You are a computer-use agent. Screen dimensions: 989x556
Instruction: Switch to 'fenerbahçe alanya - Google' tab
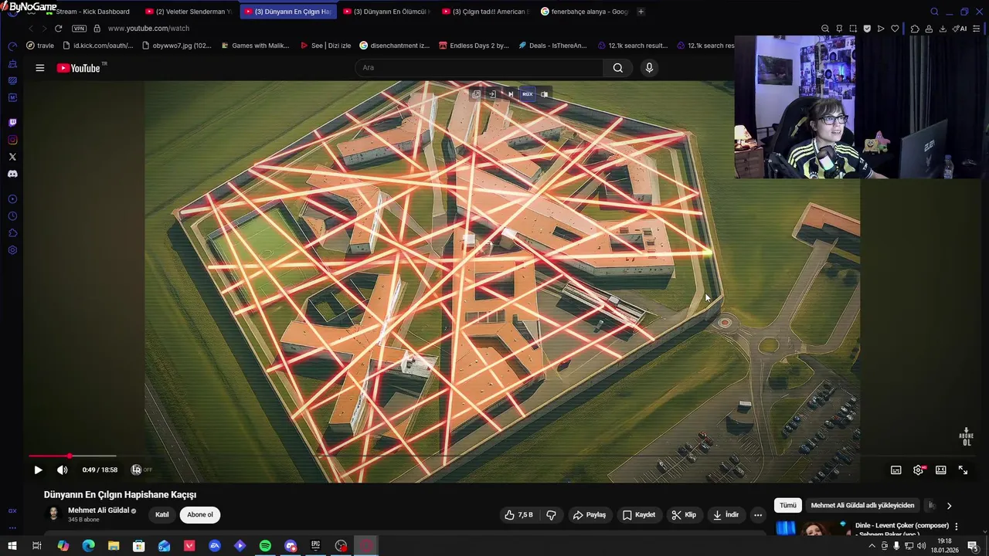tap(585, 12)
